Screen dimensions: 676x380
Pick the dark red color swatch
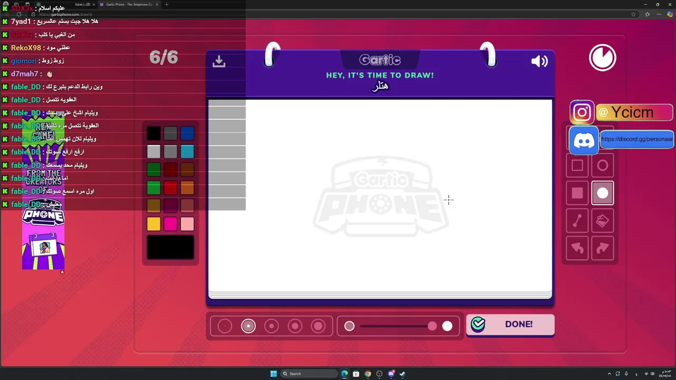[171, 169]
